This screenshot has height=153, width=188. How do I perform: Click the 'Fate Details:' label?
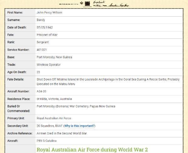coord(16,79)
